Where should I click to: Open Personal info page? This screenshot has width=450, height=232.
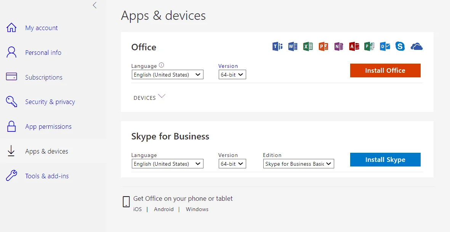[x=43, y=53]
